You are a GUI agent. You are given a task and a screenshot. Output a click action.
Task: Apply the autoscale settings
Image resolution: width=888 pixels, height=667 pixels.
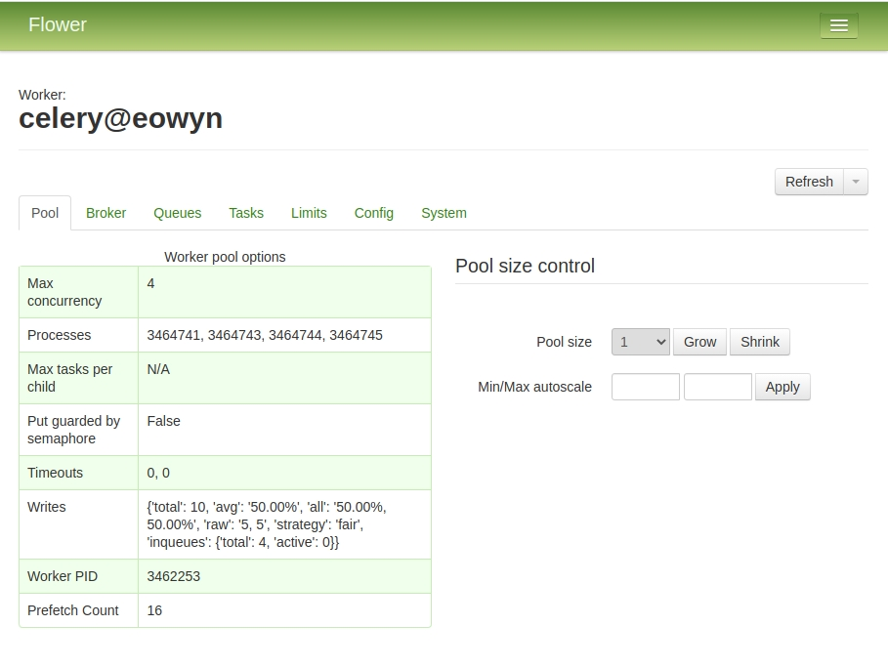tap(782, 387)
